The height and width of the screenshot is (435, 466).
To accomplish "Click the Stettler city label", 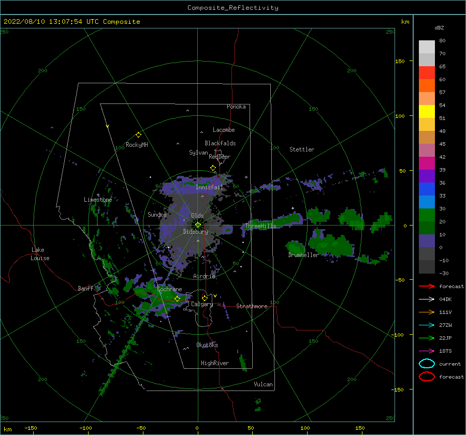I will 302,149.
